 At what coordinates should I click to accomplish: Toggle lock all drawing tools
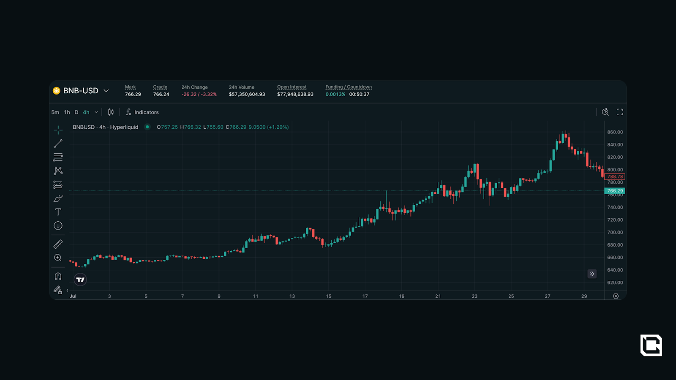(x=57, y=290)
